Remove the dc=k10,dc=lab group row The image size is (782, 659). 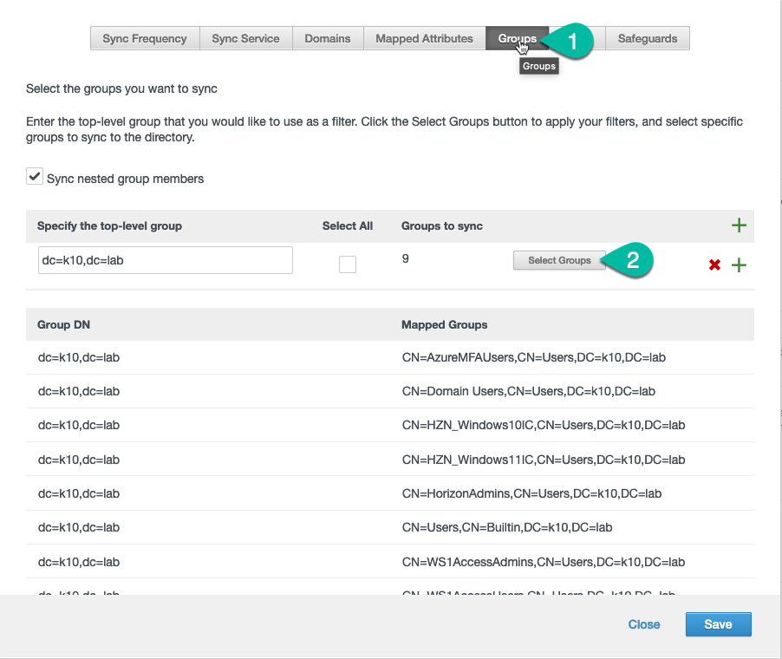(714, 264)
